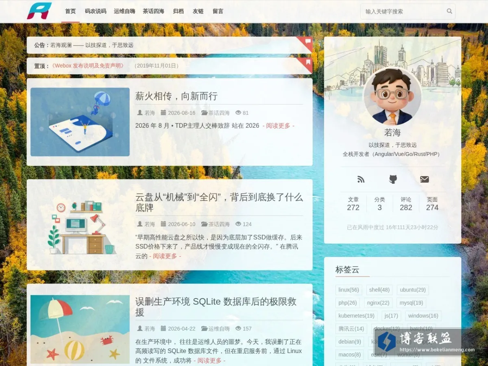The width and height of the screenshot is (488, 366).
Task: Click the 若海 name under the avatar
Action: point(392,133)
